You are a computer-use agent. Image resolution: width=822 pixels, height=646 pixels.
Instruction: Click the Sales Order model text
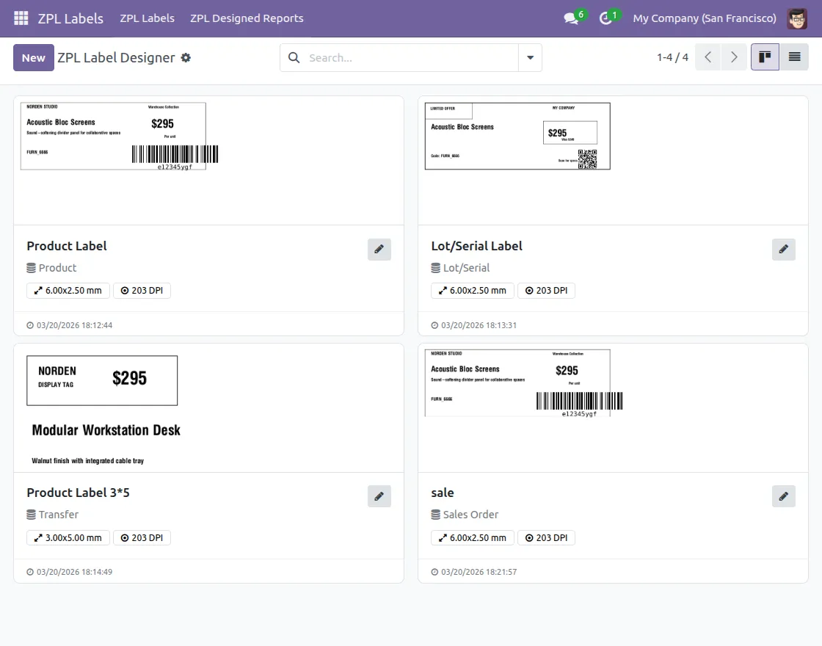click(470, 515)
